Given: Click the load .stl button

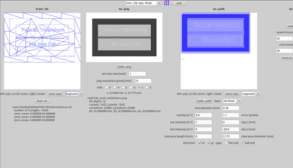Looking at the screenshot, I should [x=42, y=101].
